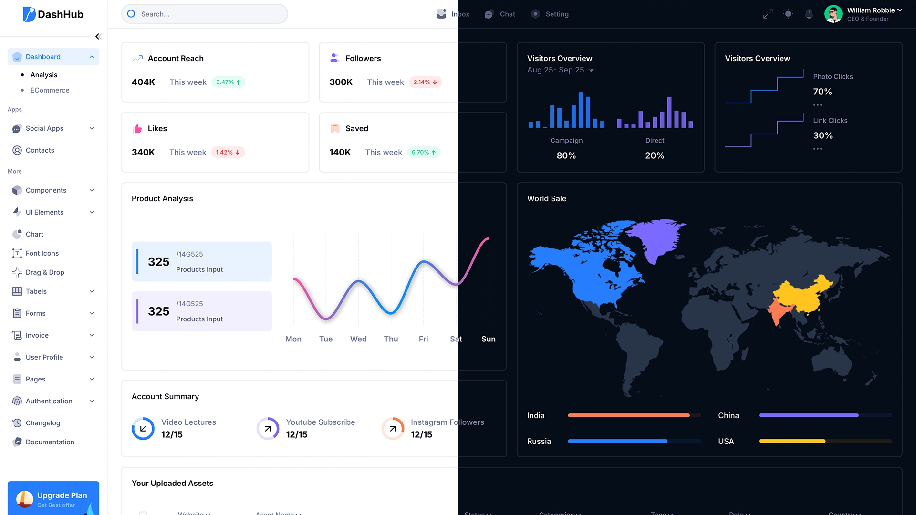
Task: Click the Pages icon
Action: pos(17,379)
